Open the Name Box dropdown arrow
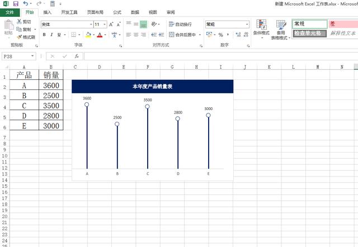Viewport: 358px width, 247px height. (x=32, y=56)
